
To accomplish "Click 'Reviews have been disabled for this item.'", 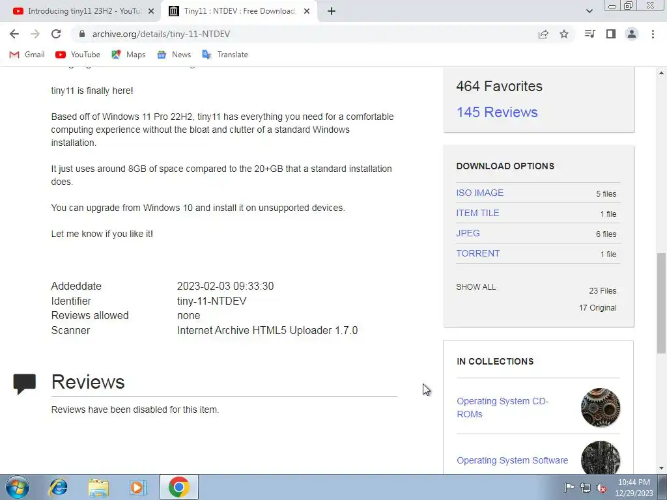I will (x=135, y=410).
